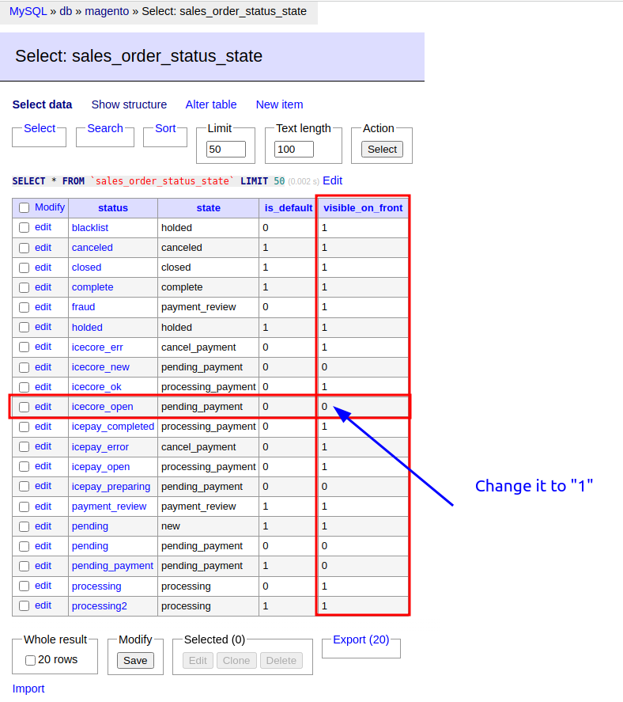Click the Modify header link

50,207
